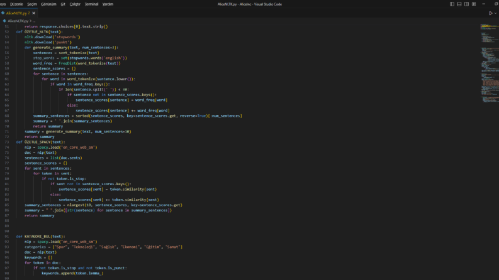Expand the breadcrumb ellipsis symbol item
499x280 pixels.
tap(34, 21)
